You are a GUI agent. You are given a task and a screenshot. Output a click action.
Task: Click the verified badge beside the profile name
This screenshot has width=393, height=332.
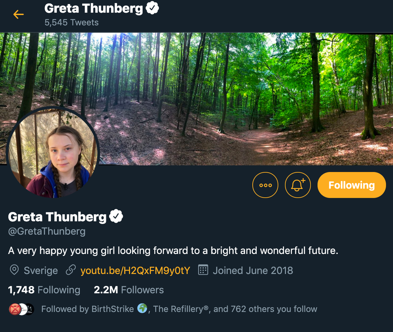pyautogui.click(x=116, y=217)
